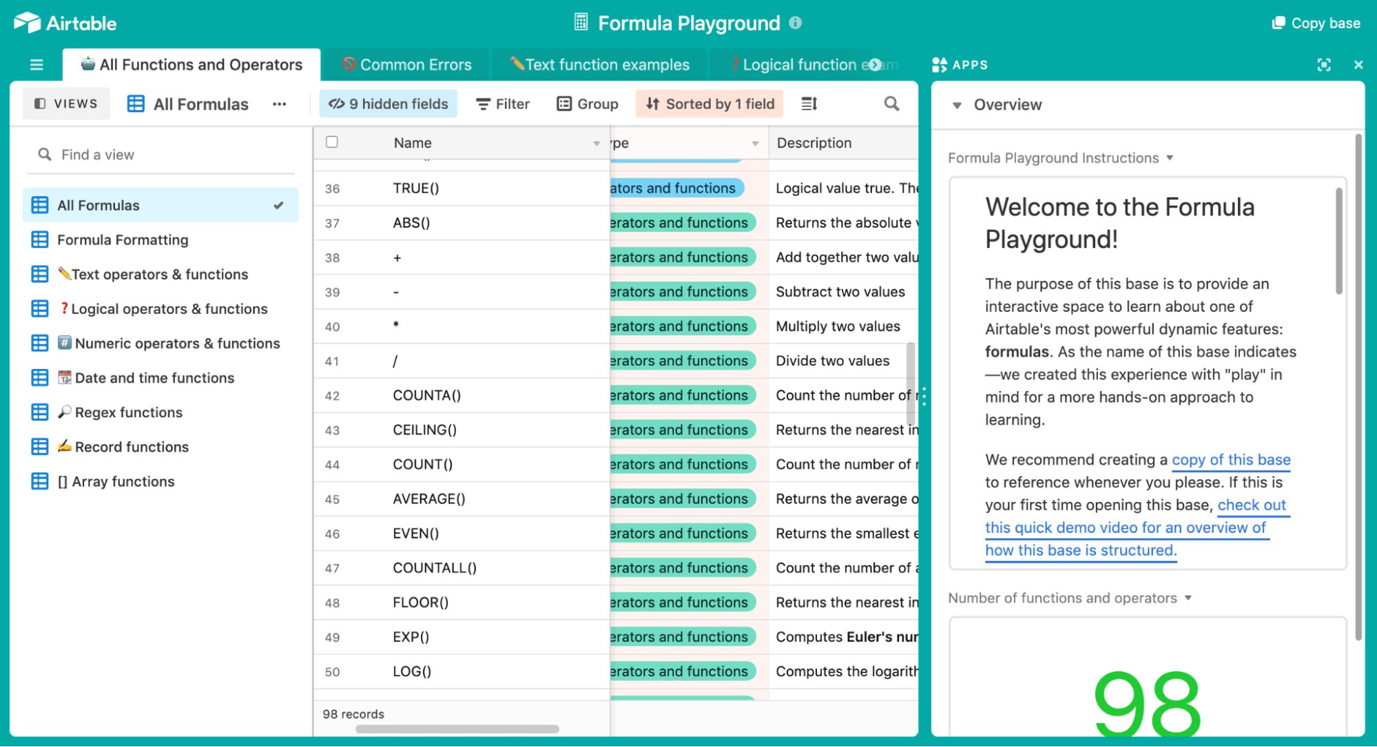Click the table tabs scroll arrow

(875, 65)
